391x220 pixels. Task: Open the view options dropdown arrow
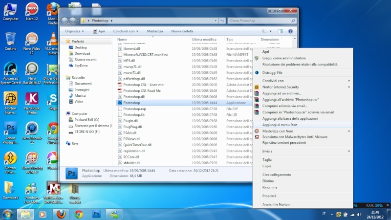pyautogui.click(x=271, y=31)
